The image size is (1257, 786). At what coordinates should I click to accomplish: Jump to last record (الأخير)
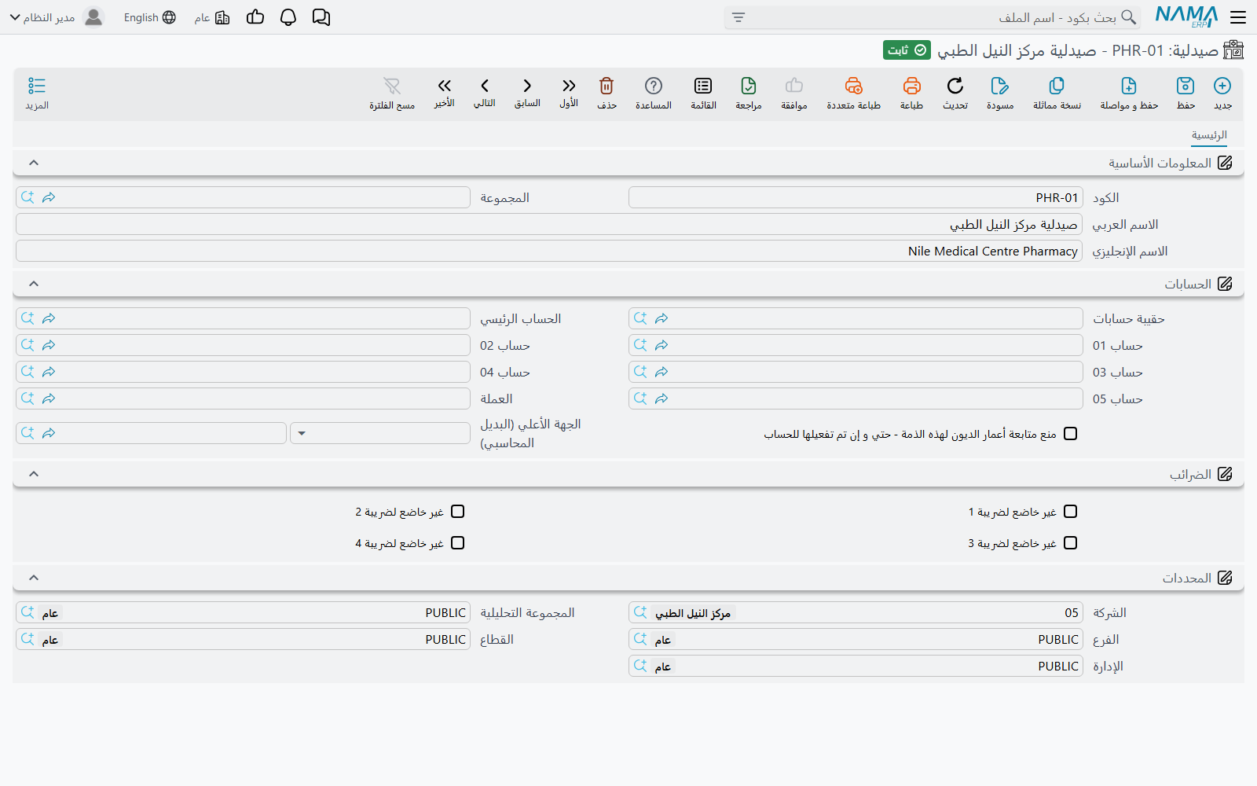(445, 86)
